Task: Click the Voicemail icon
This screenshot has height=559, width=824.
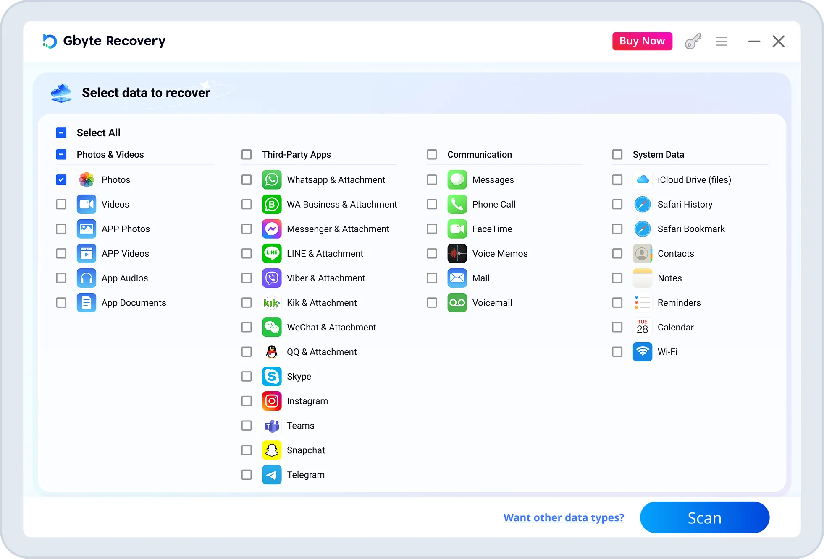Action: pos(457,303)
